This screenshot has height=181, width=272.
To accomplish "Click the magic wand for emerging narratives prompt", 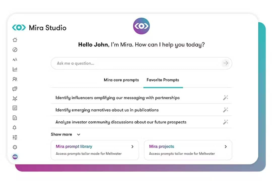I will pos(225,110).
